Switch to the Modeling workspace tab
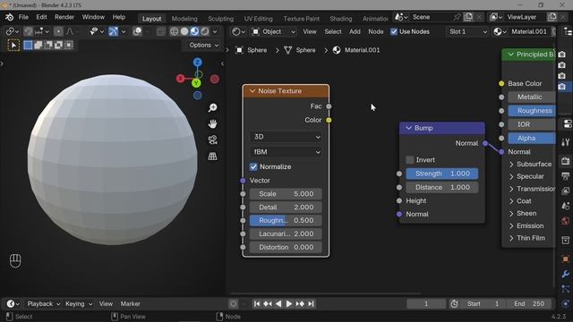The height and width of the screenshot is (322, 573). tap(184, 19)
